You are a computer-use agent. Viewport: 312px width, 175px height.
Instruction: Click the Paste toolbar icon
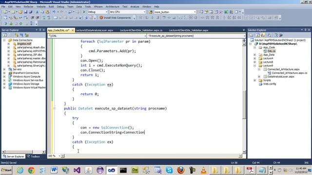pyautogui.click(x=47, y=12)
